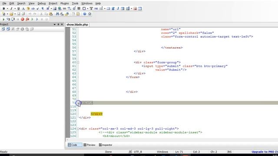Toggle full screen with the expand-arrows icon
The width and height of the screenshot is (278, 156).
point(90,14)
